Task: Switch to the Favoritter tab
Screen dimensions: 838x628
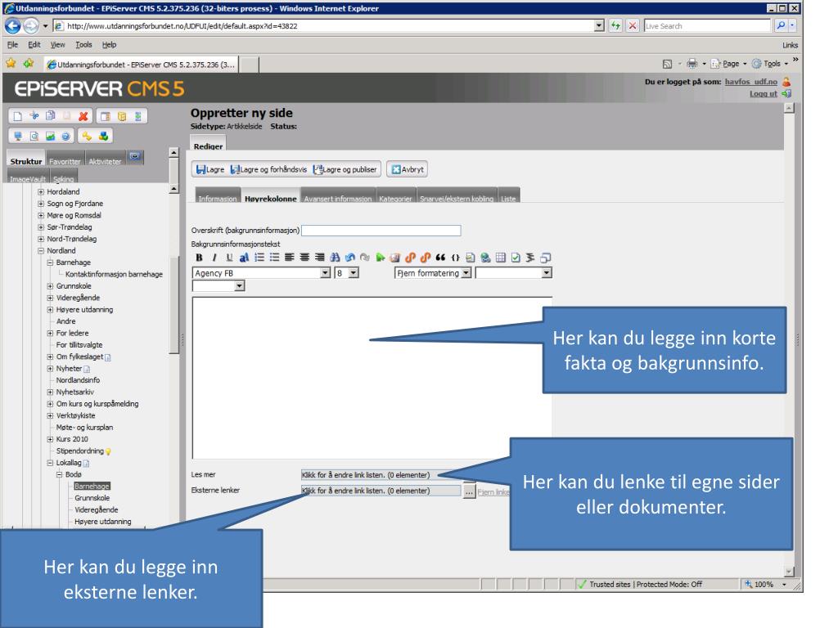Action: coord(65,159)
